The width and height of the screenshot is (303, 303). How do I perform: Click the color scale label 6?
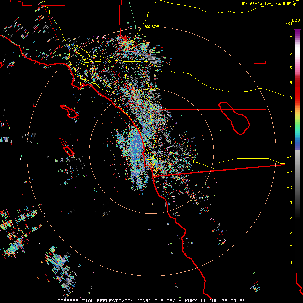(x=291, y=53)
